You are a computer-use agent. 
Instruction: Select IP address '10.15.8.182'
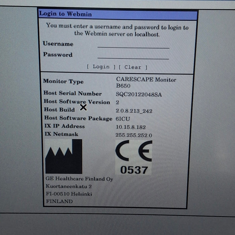[x=131, y=127]
